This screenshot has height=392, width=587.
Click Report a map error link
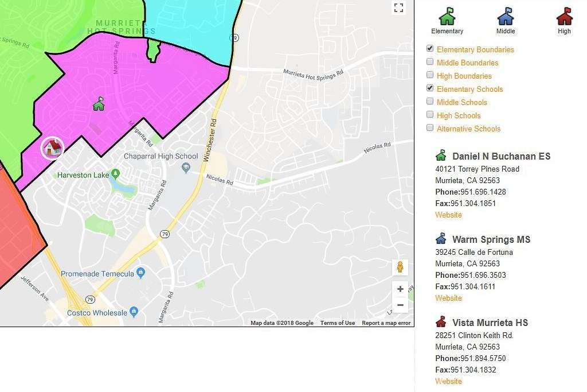386,323
